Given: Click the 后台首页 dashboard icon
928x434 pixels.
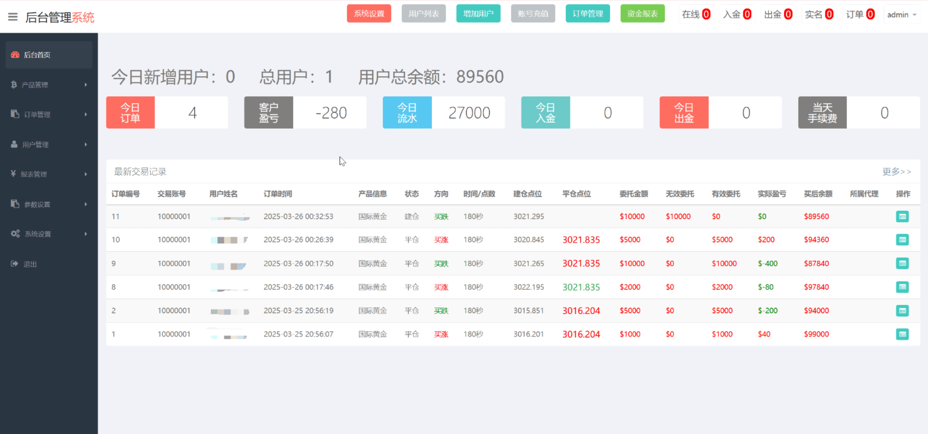Looking at the screenshot, I should coord(15,55).
